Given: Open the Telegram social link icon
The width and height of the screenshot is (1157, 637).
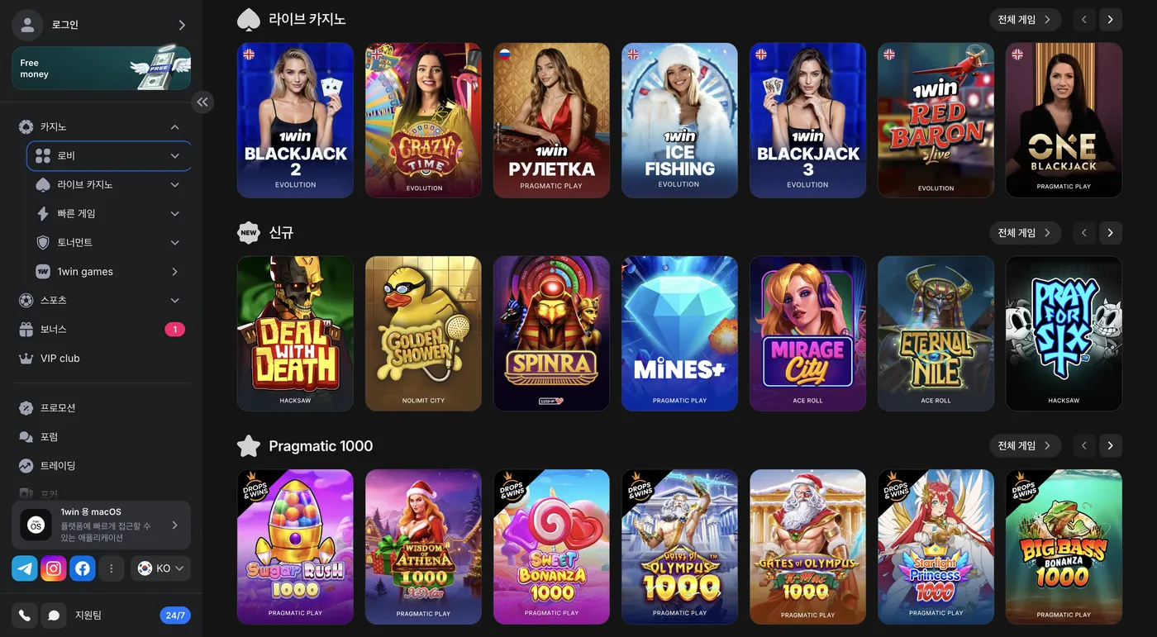Looking at the screenshot, I should point(25,568).
